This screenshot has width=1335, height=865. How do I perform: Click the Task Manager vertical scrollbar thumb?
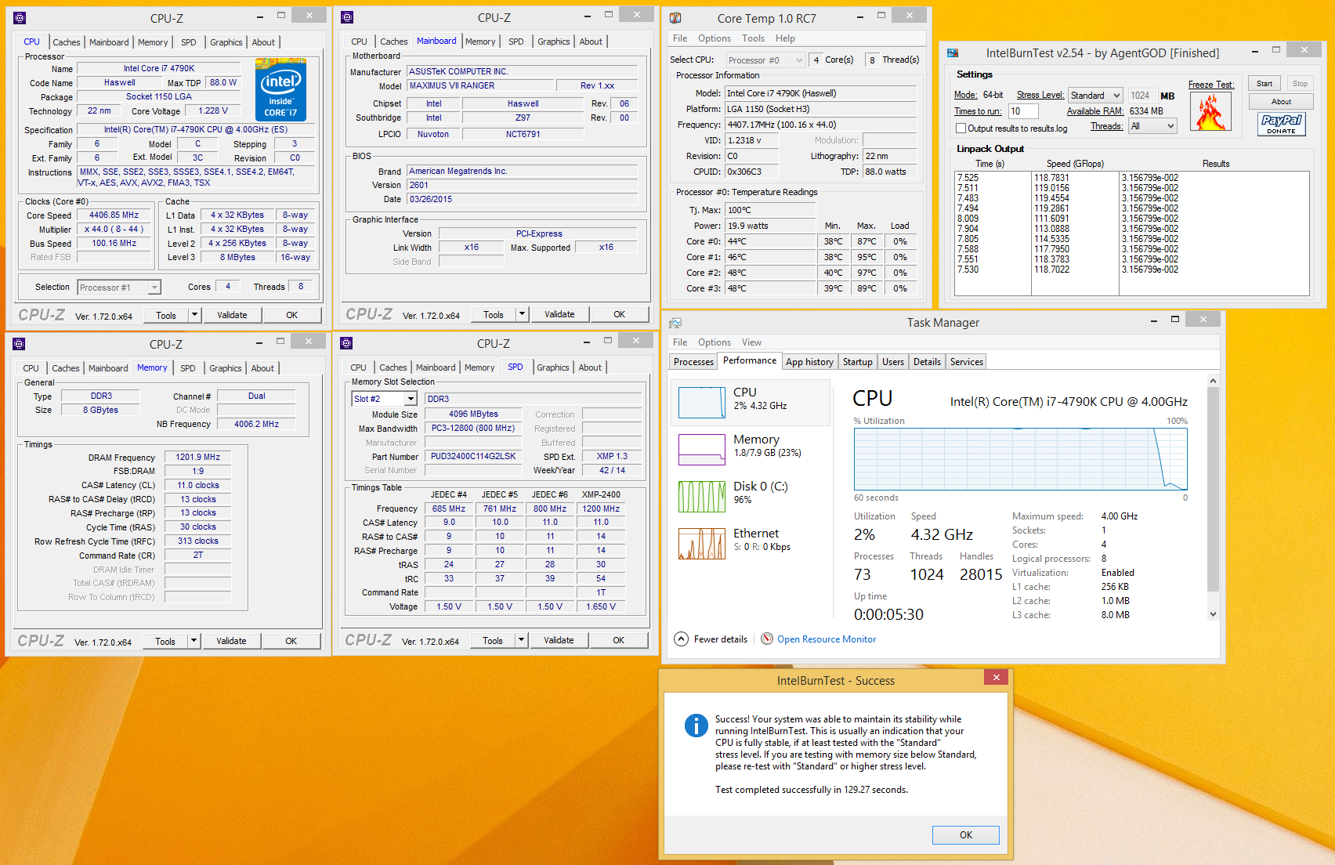[x=1213, y=488]
